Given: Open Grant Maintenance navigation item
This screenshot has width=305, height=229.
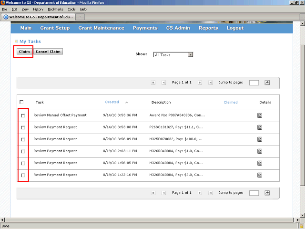Looking at the screenshot, I should [x=102, y=28].
